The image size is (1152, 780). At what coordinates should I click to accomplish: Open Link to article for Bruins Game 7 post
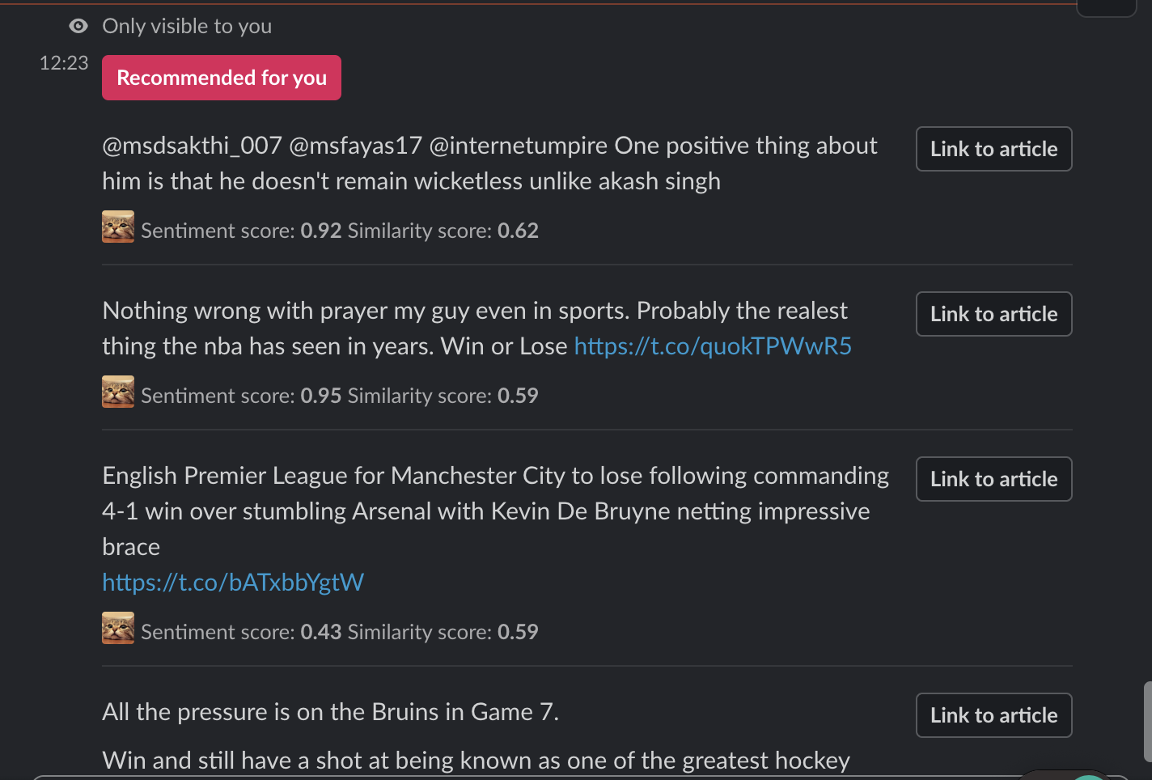[x=993, y=715]
